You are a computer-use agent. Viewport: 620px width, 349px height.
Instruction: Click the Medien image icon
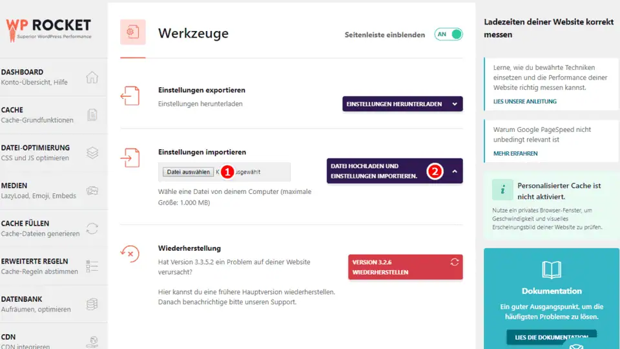pos(92,191)
